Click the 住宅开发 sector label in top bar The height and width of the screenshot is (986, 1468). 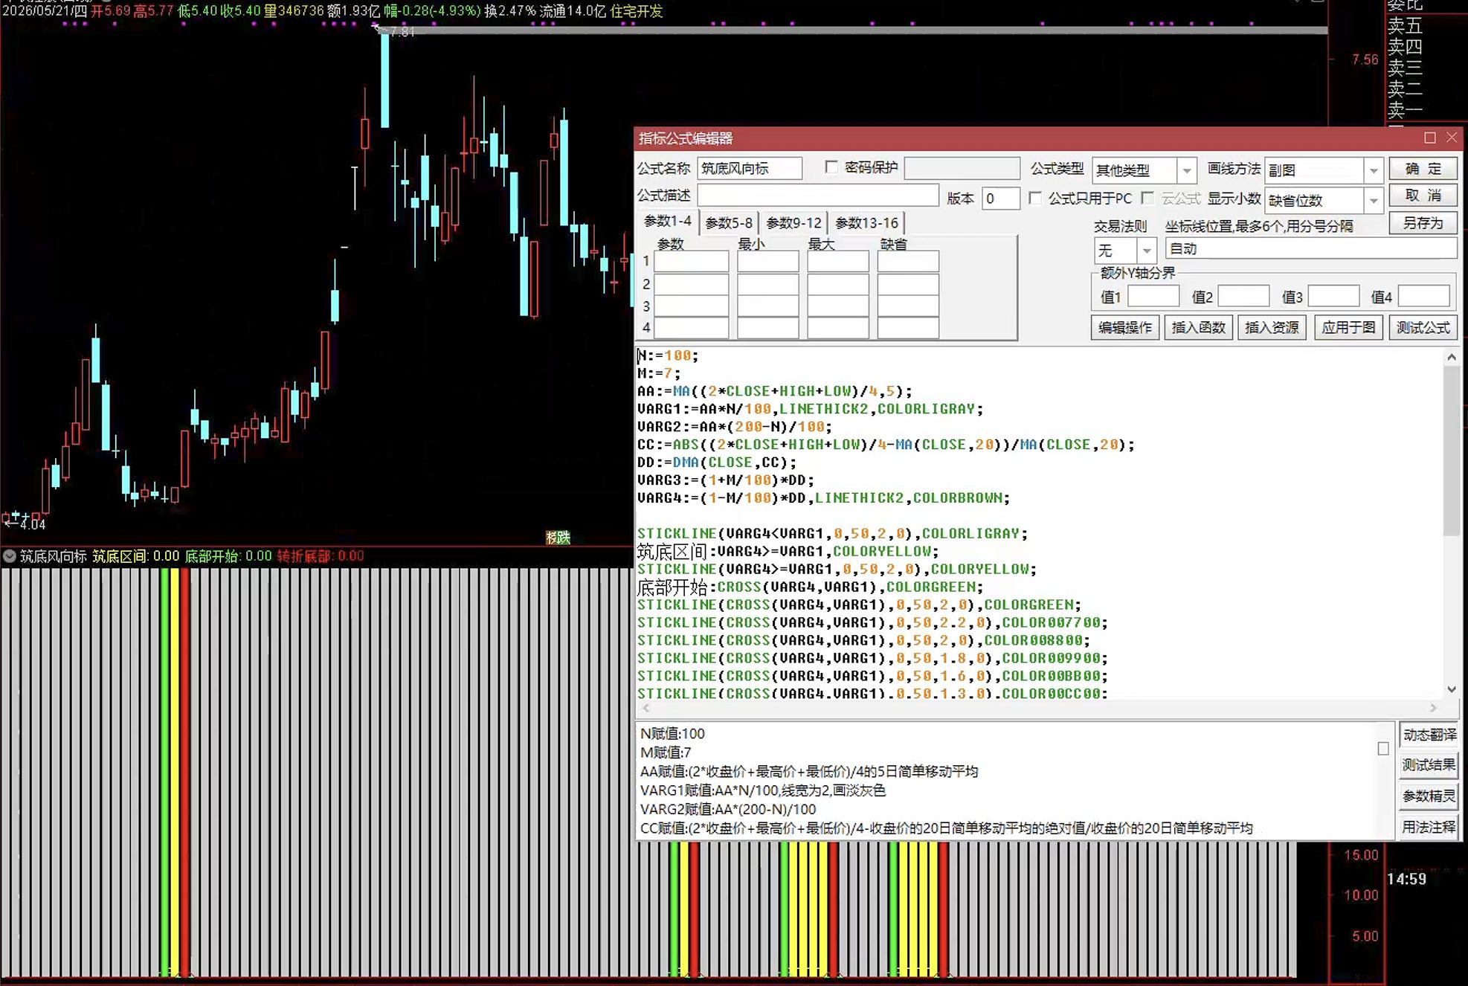pos(637,11)
